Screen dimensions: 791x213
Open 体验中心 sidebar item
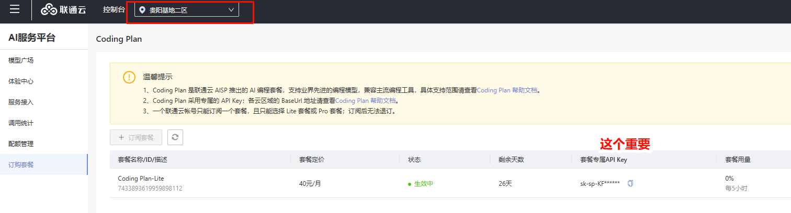pos(21,81)
